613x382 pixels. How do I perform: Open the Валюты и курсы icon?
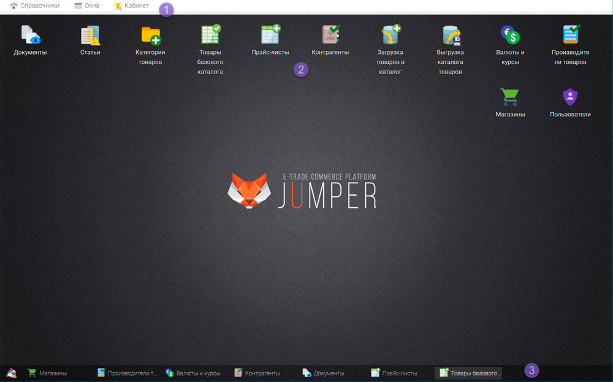510,35
